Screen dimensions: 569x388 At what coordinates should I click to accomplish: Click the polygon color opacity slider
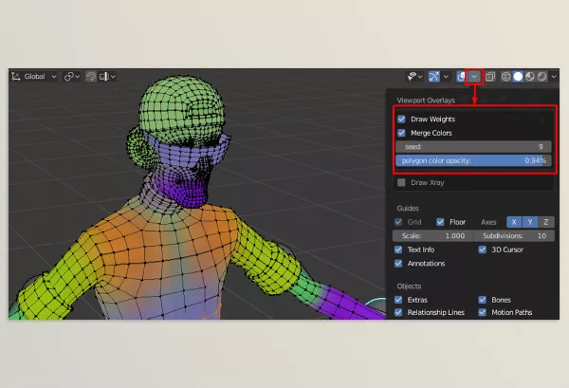[473, 160]
